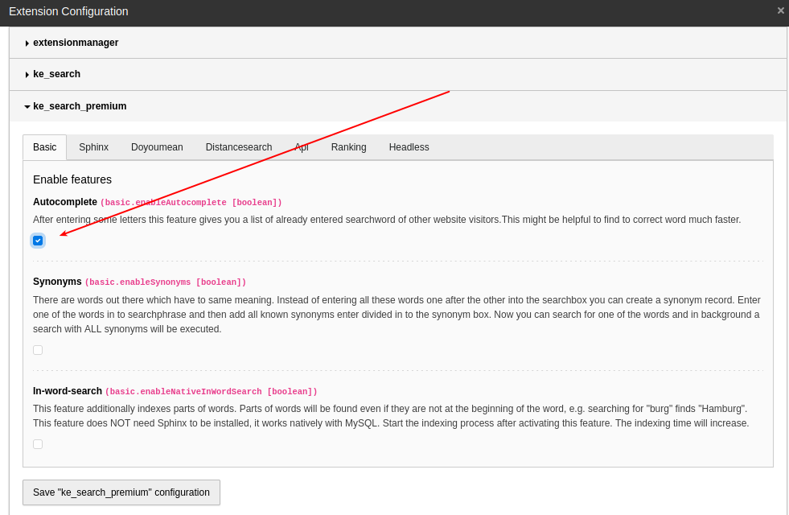Image resolution: width=789 pixels, height=515 pixels.
Task: Enable the Synonyms feature checkbox
Action: tap(38, 349)
